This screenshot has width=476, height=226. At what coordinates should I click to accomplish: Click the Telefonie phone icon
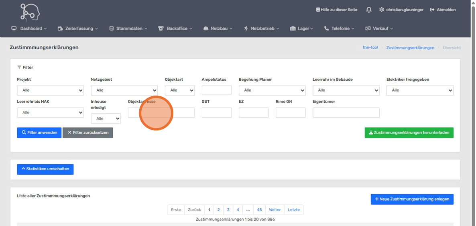point(326,29)
